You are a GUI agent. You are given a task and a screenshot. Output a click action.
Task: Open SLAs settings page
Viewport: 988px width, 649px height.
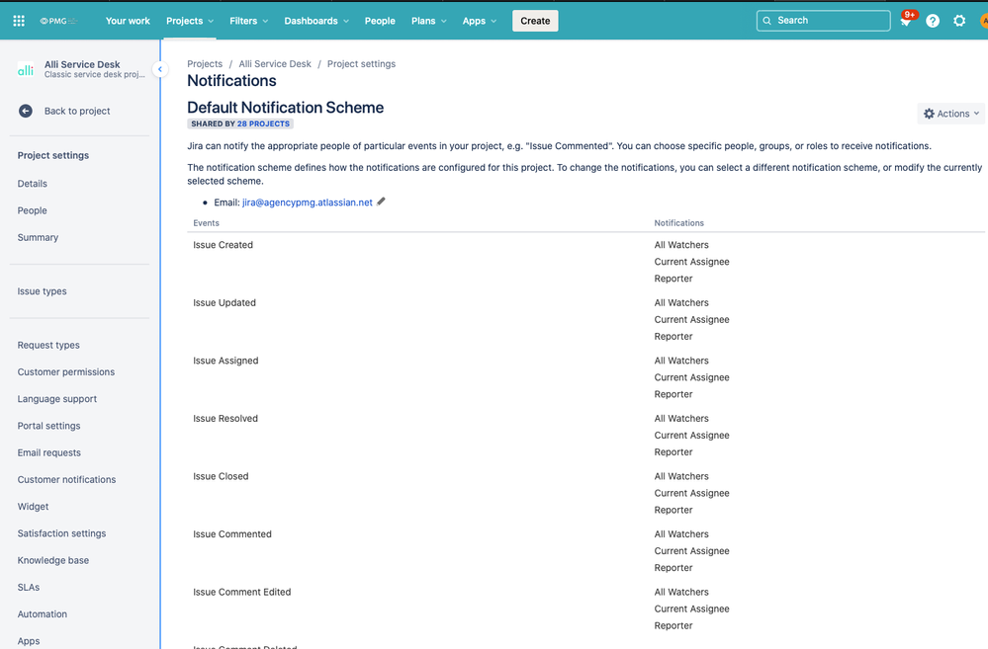pos(29,588)
